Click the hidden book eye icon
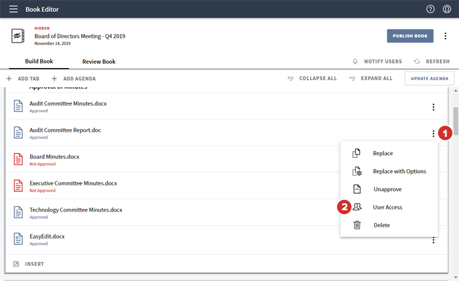 coord(18,36)
